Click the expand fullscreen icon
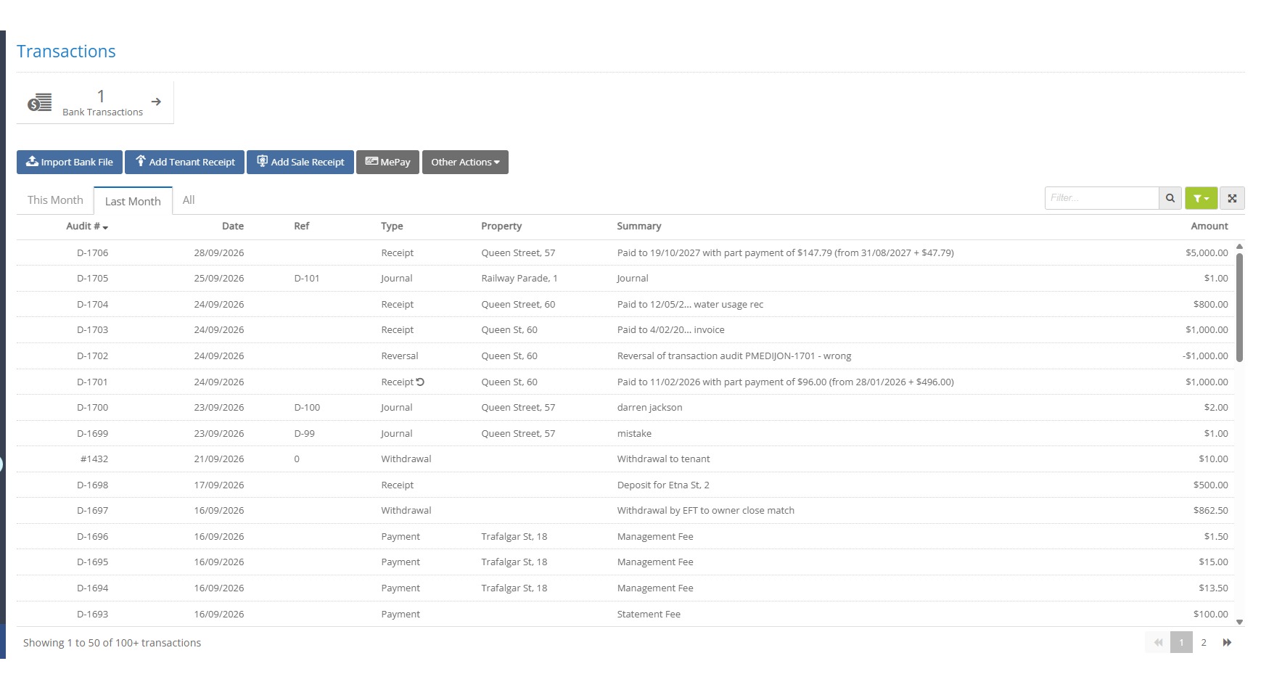This screenshot has height=690, width=1261. tap(1232, 198)
